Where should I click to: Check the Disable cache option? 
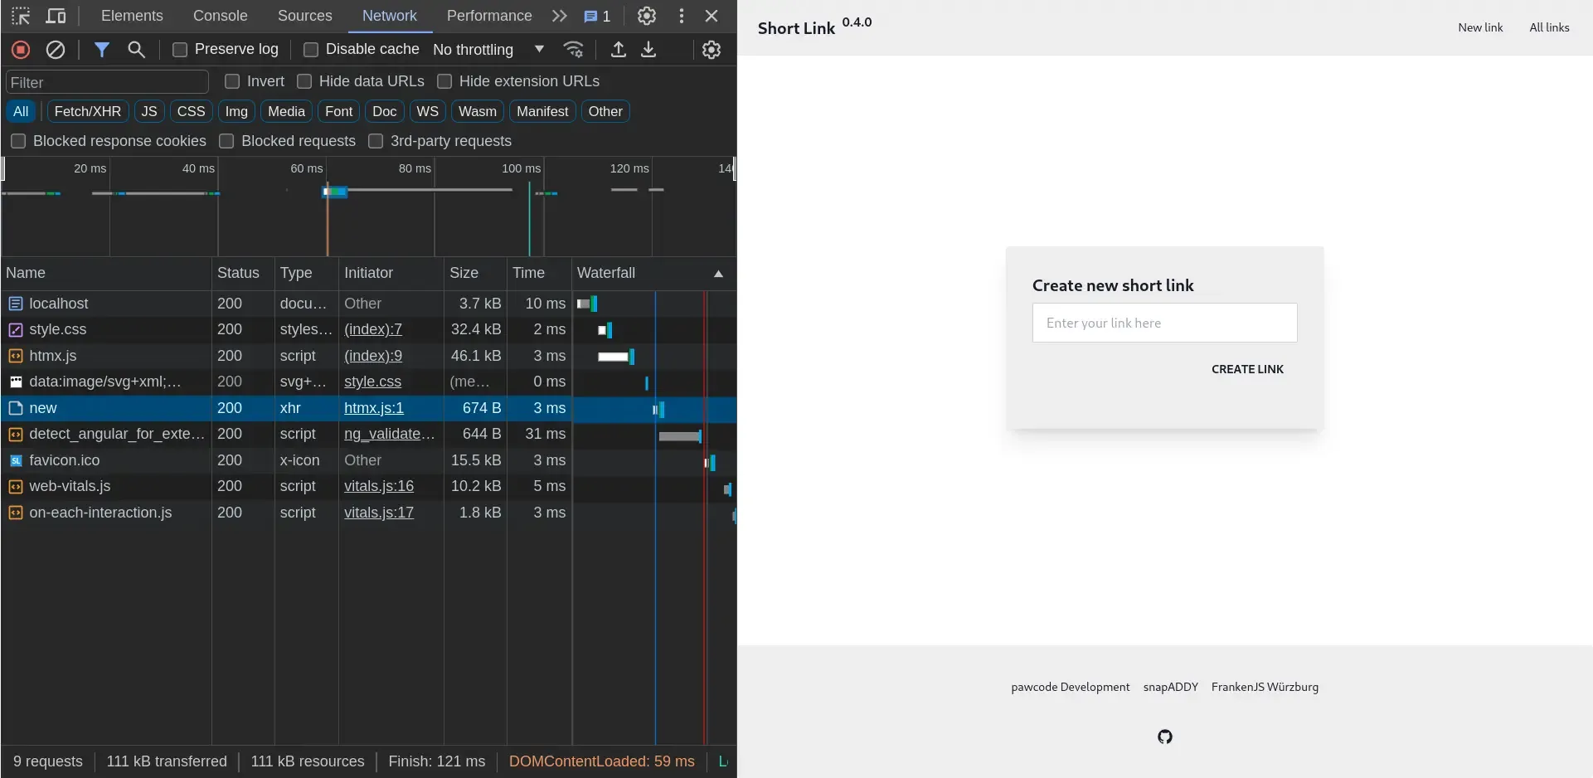coord(310,50)
